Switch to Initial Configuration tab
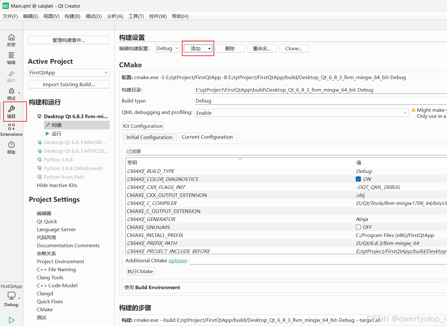Image resolution: width=447 pixels, height=326 pixels. click(x=149, y=137)
